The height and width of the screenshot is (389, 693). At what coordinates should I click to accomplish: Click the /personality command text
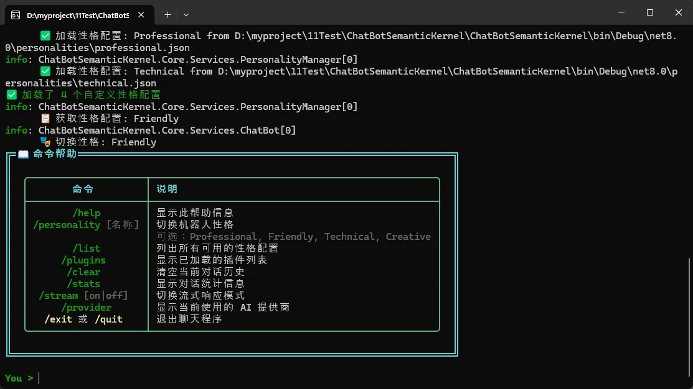[67, 225]
